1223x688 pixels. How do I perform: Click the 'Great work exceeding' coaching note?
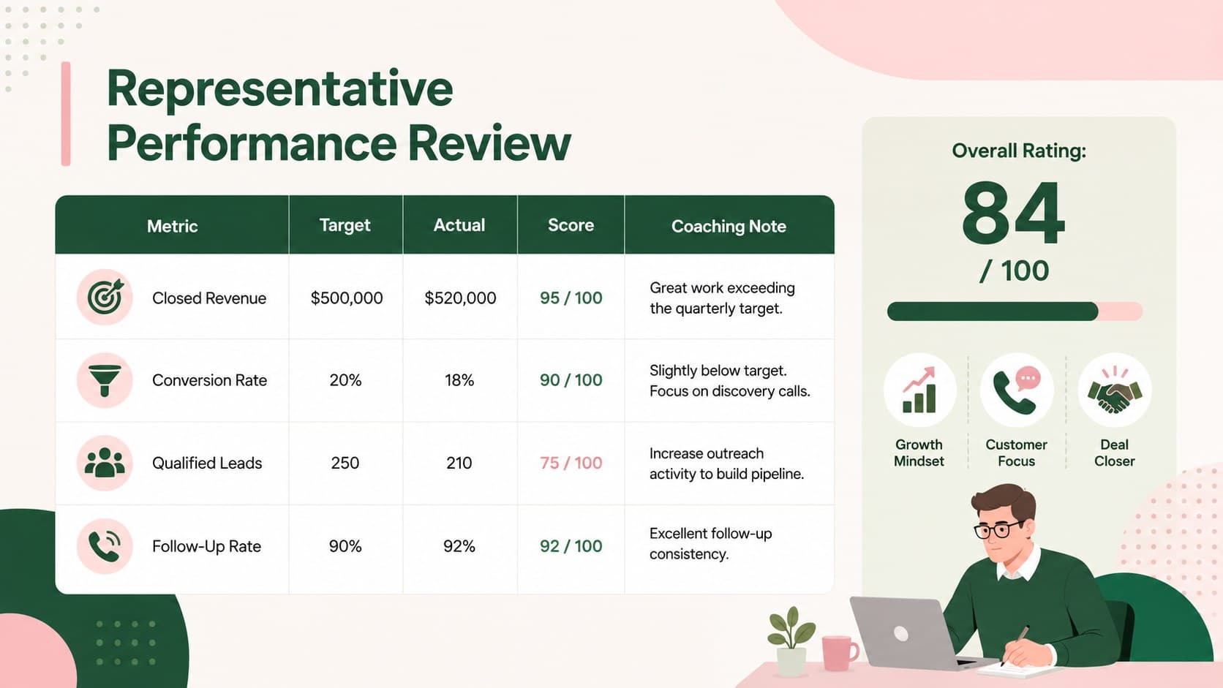pos(722,298)
